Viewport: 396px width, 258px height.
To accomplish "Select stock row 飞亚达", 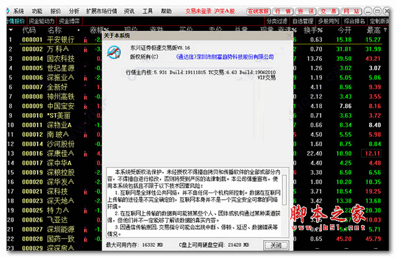I will pyautogui.click(x=58, y=220).
